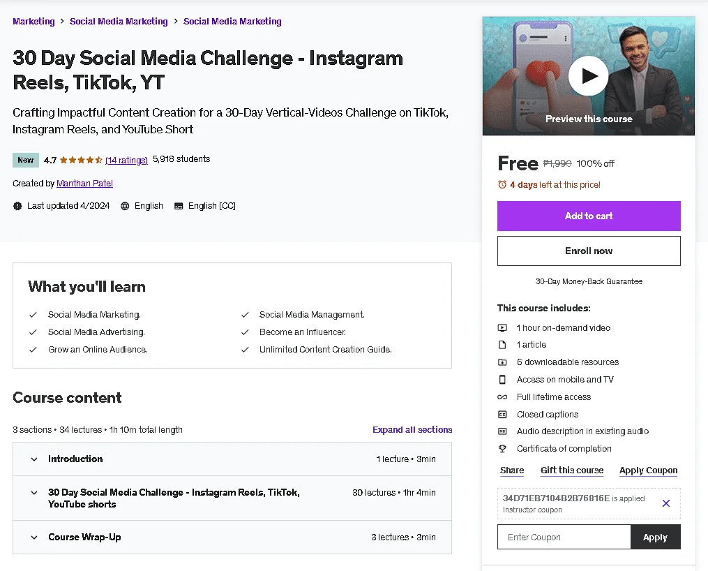The width and height of the screenshot is (708, 571).
Task: Click the Share button
Action: 512,470
